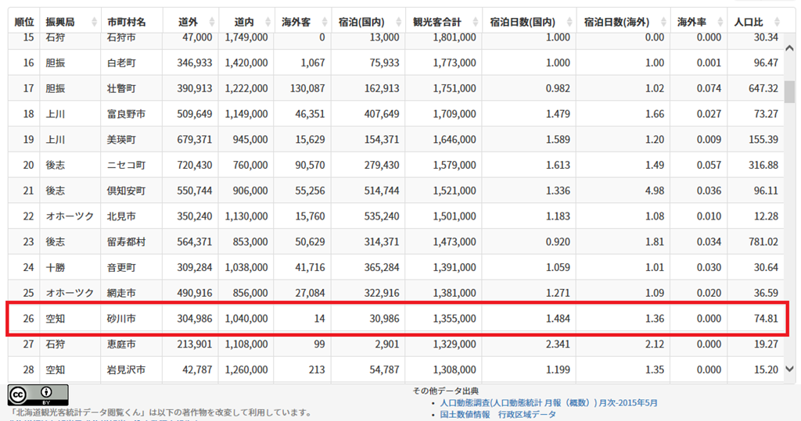Viewport: 801px width, 421px height.
Task: Click the 富良野市 municipality cell
Action: (126, 114)
